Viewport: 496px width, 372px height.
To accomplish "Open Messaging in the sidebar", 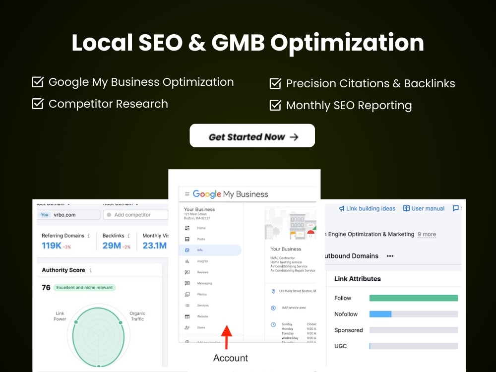I will point(204,283).
